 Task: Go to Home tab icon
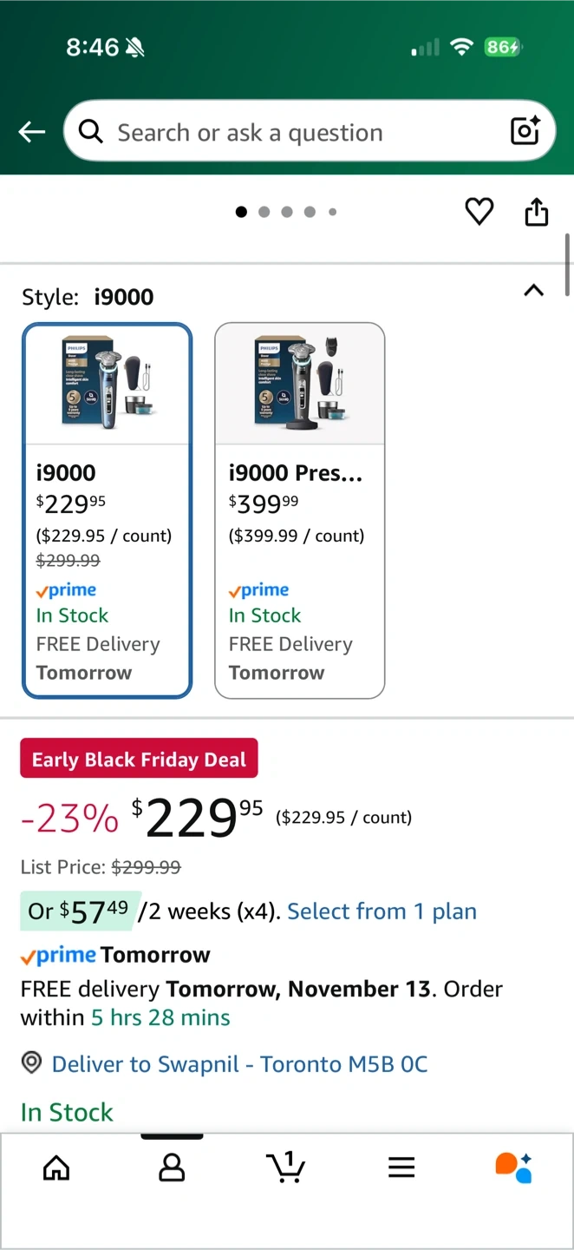[56, 1168]
